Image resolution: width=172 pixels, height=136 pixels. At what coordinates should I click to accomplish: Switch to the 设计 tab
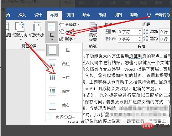38,15
